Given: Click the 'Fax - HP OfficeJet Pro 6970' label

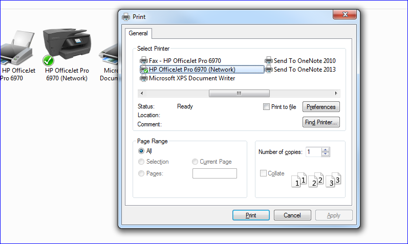Looking at the screenshot, I should 185,60.
